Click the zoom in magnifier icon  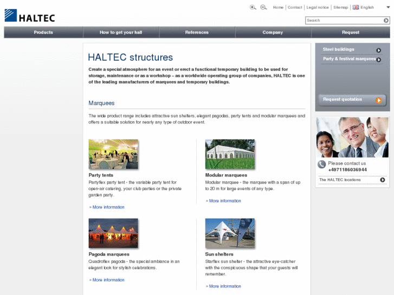(253, 7)
